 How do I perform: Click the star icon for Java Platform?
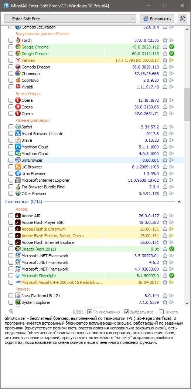pos(165,296)
